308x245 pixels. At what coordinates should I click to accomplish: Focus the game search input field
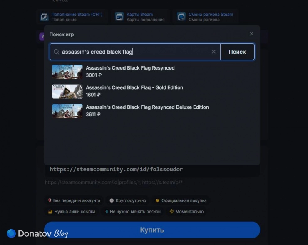pyautogui.click(x=135, y=52)
